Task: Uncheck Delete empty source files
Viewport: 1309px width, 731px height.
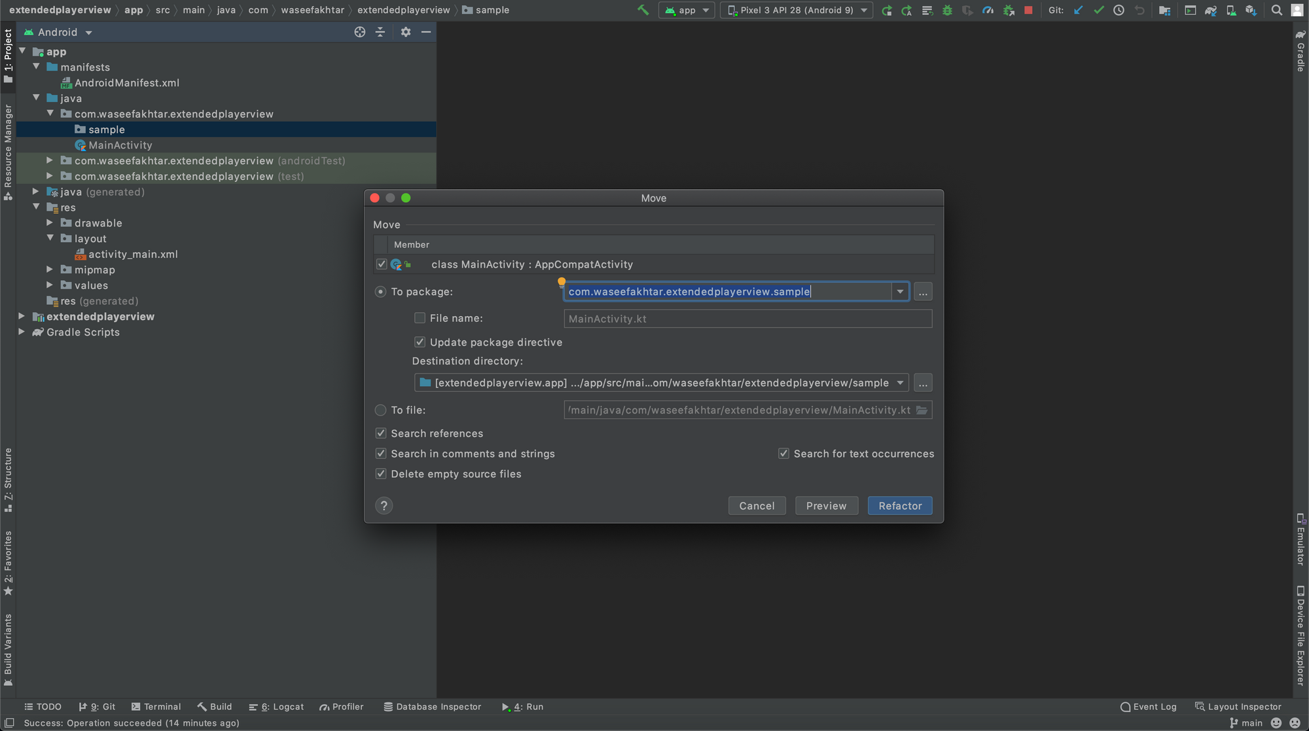Action: click(381, 474)
